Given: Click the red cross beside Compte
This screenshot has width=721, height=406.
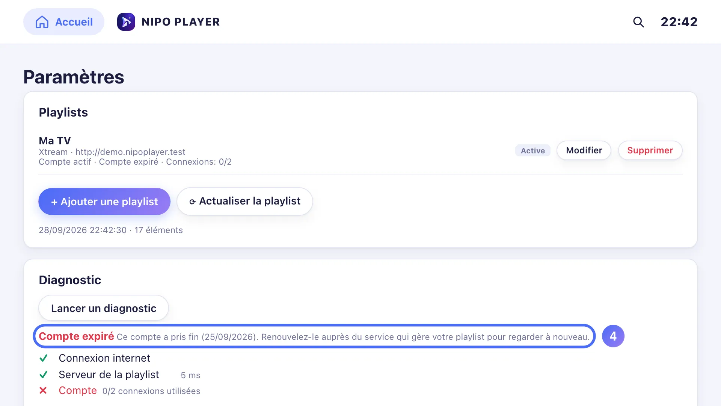Looking at the screenshot, I should (43, 391).
